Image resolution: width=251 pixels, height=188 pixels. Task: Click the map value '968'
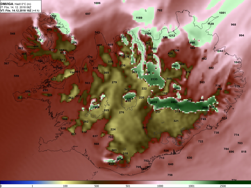(x=233, y=25)
